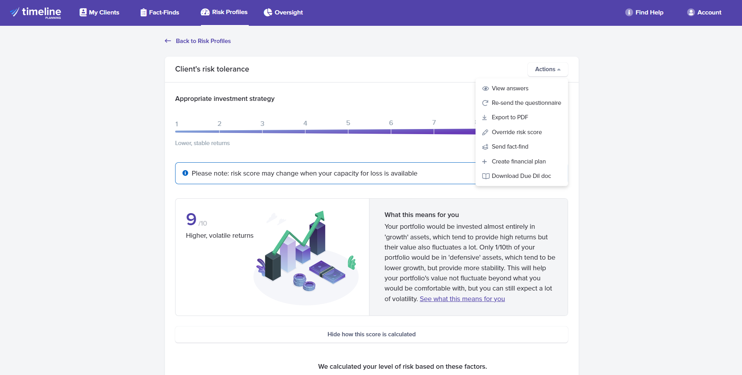742x375 pixels.
Task: Open the See what this means for you link
Action: (x=462, y=299)
